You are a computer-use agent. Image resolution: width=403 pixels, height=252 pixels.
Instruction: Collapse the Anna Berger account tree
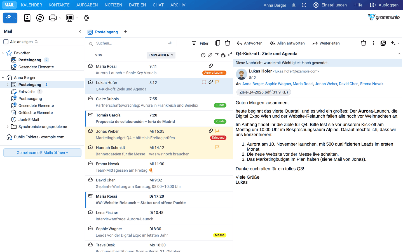(x=3, y=78)
